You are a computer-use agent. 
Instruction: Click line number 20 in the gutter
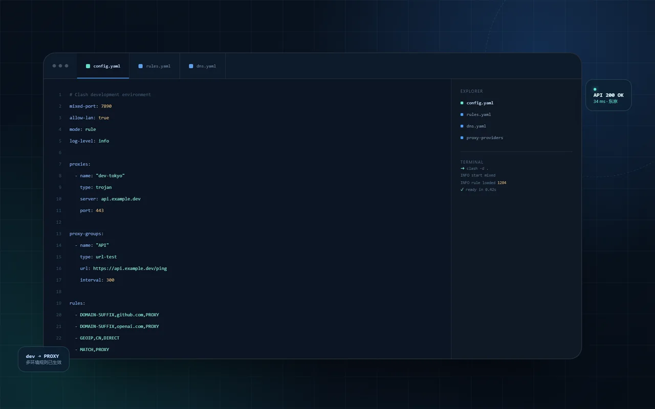(59, 315)
